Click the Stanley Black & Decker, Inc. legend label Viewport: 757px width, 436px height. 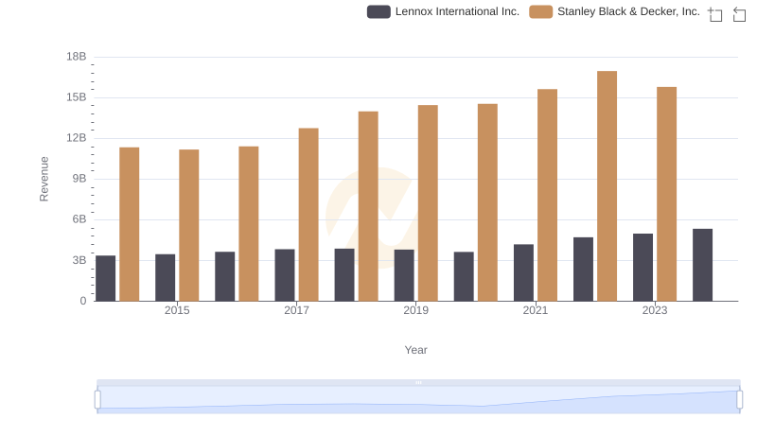click(628, 11)
